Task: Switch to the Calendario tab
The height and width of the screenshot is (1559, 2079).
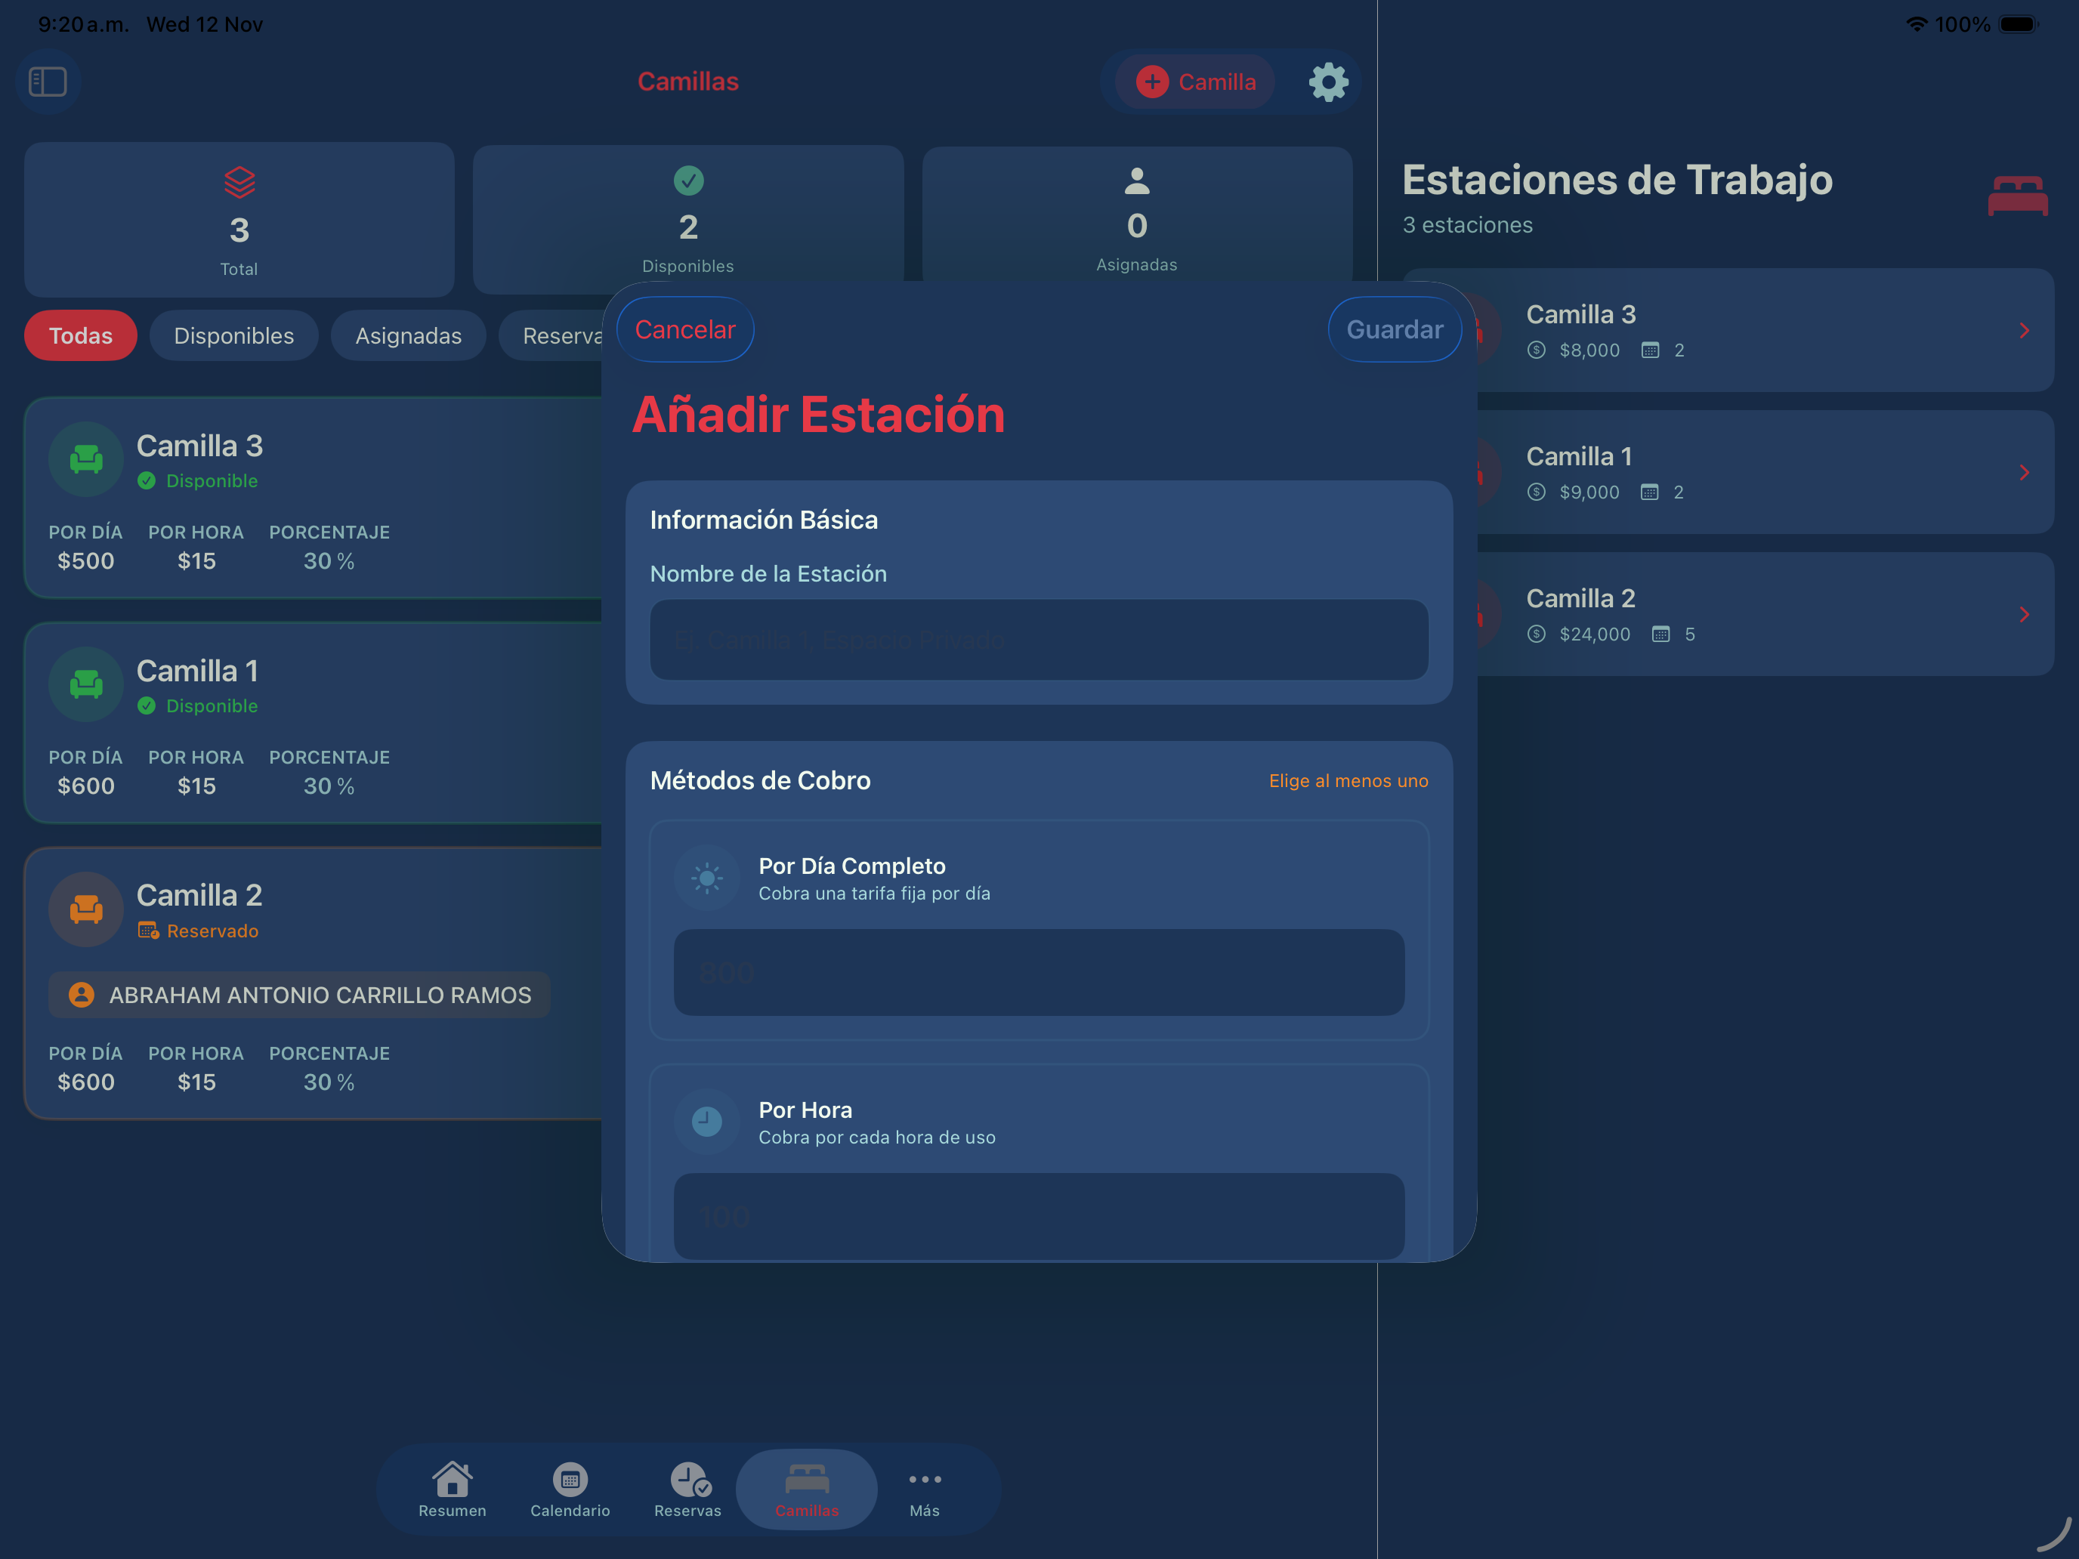Action: click(x=570, y=1489)
